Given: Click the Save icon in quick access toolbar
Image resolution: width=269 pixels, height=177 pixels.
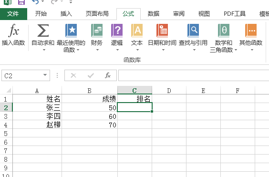Looking at the screenshot, I should coord(21,2).
